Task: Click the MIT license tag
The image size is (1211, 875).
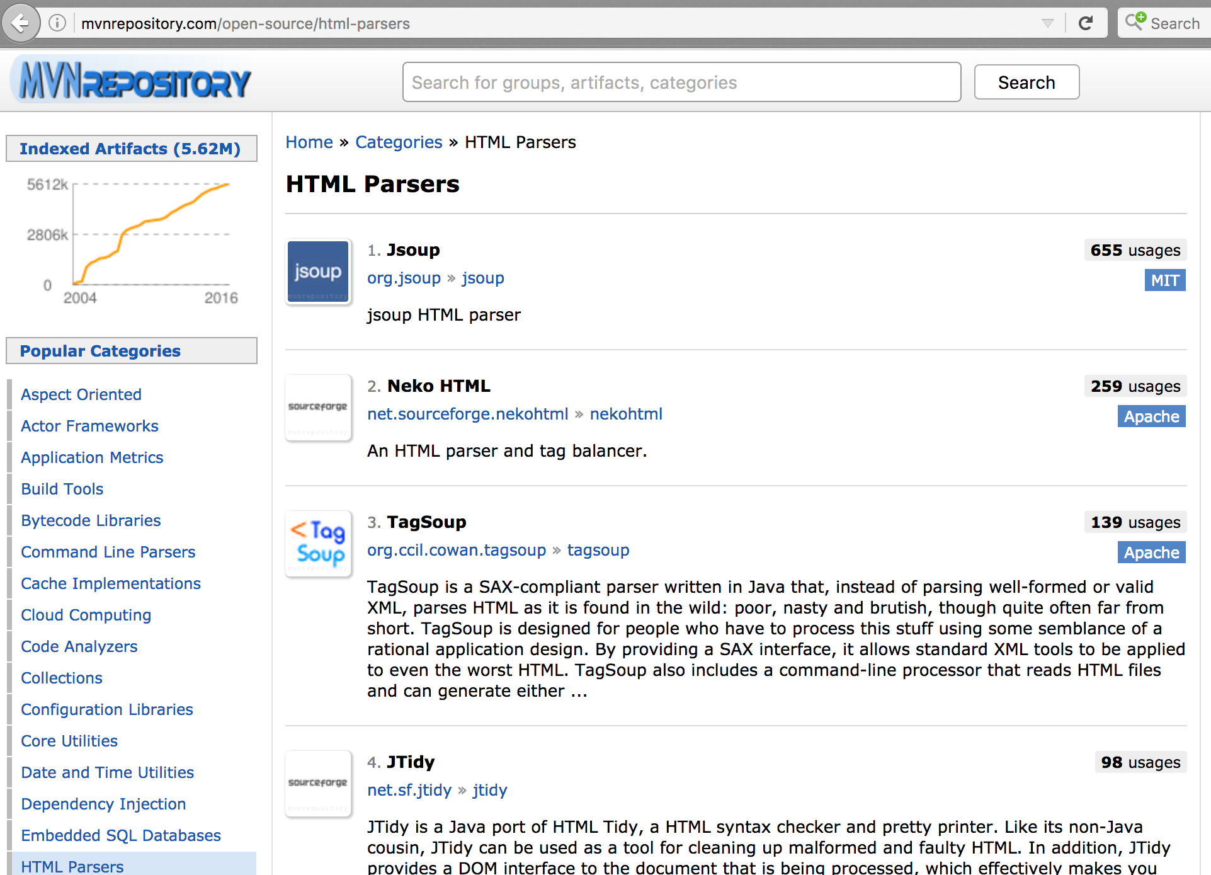Action: (x=1165, y=280)
